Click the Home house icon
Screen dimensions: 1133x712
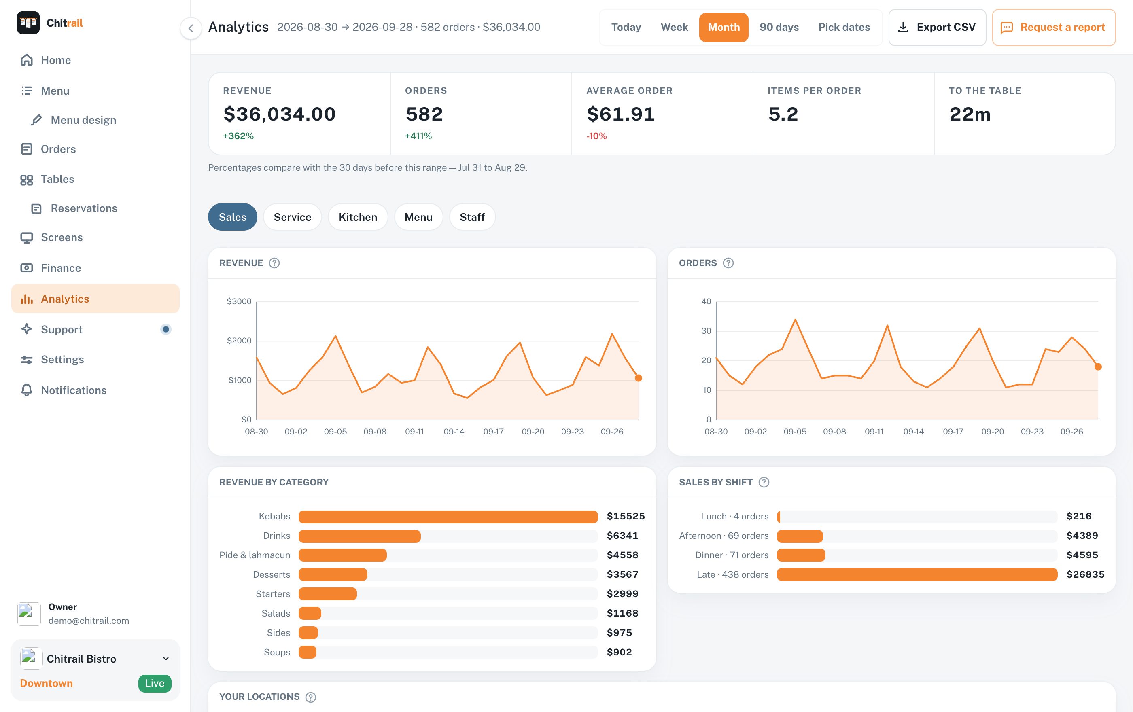[x=27, y=60]
